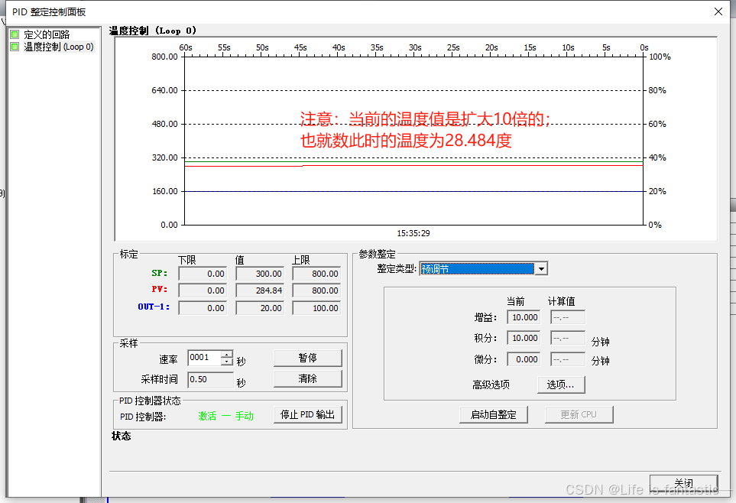Click the blue OUT-1: label
Screen dimensions: 736x503
coord(154,307)
